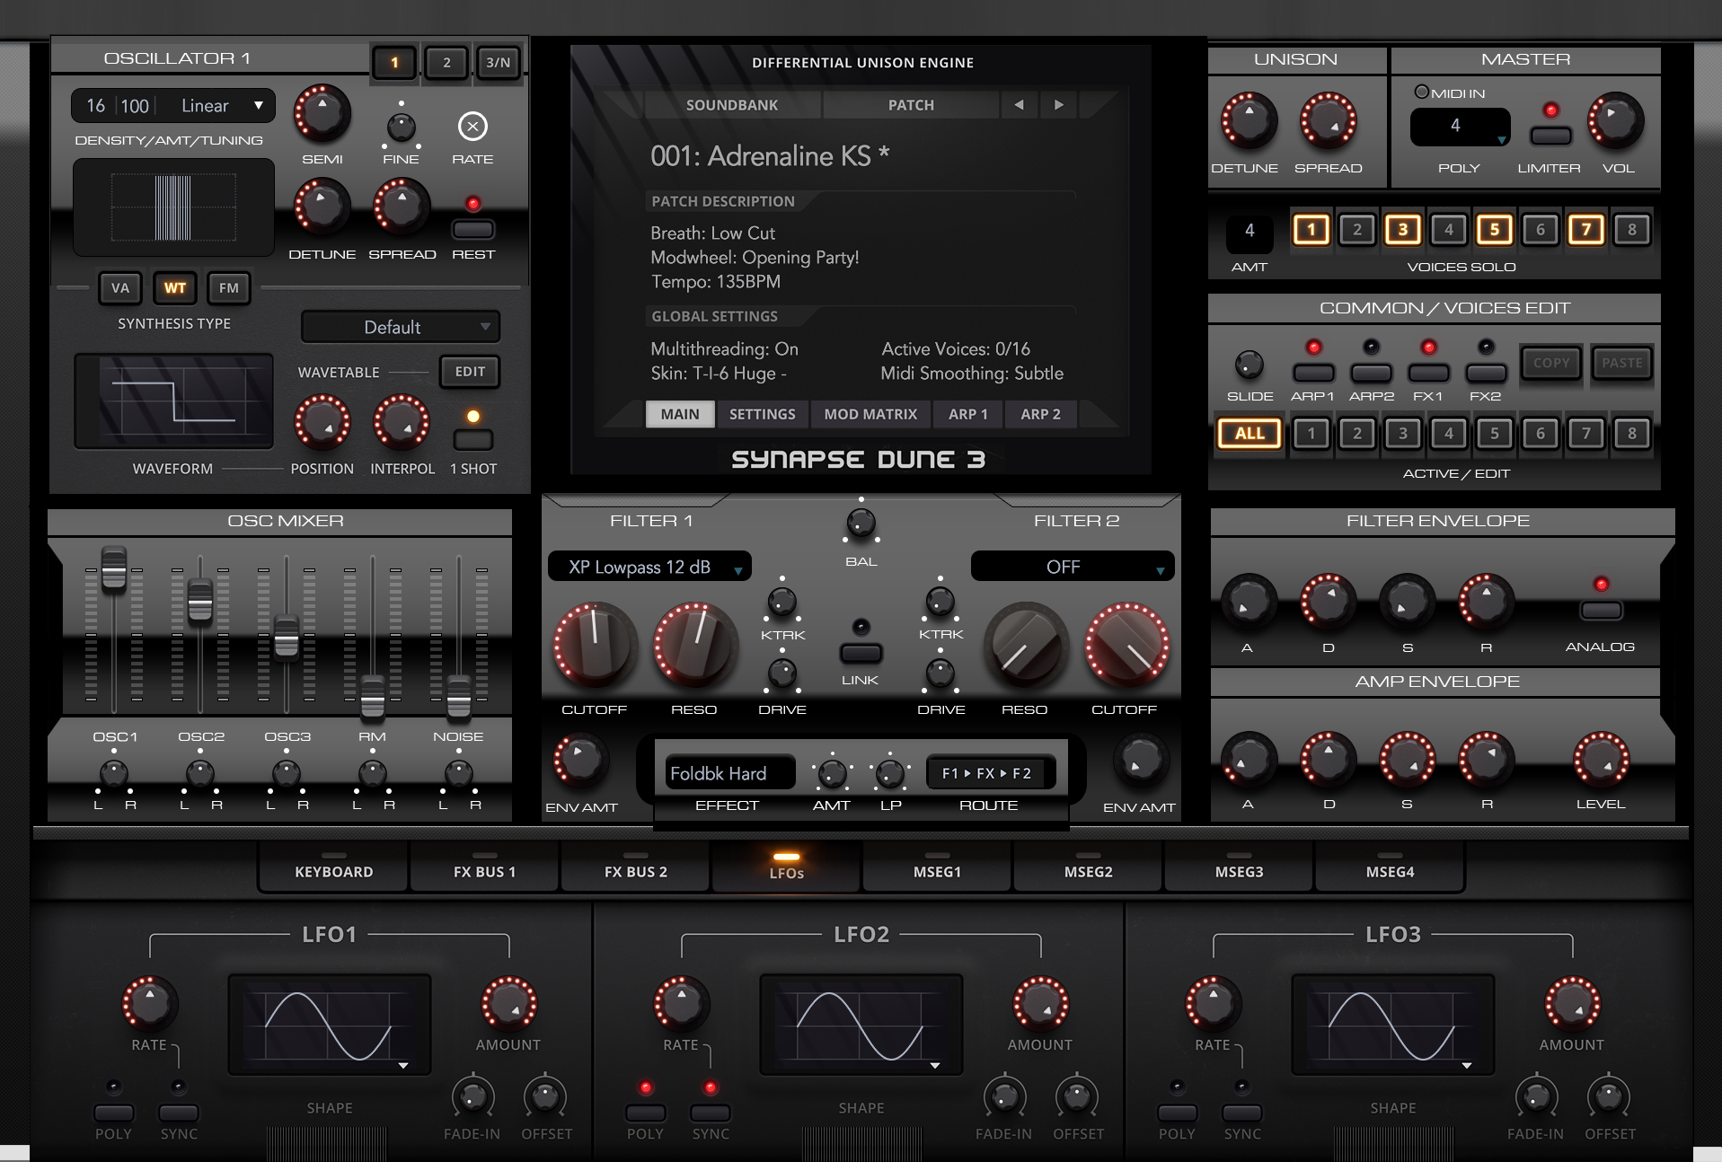The width and height of the screenshot is (1722, 1162).
Task: Click the Unison DETUNE knob
Action: pyautogui.click(x=1248, y=120)
